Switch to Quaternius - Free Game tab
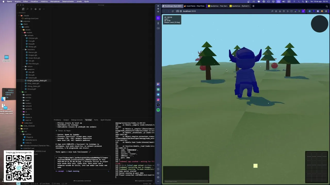Viewport: 330px width, 185px height. 218,6
